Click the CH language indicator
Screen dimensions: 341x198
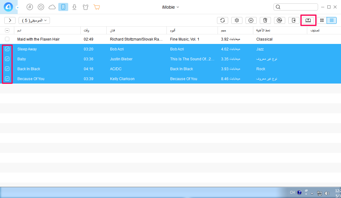point(292,192)
